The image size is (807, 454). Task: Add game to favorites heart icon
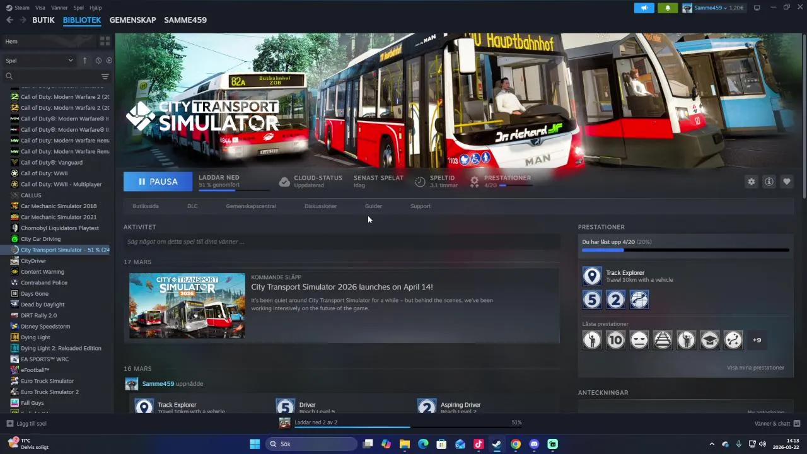(787, 182)
